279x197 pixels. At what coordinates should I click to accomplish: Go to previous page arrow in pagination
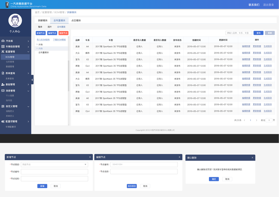[245, 120]
